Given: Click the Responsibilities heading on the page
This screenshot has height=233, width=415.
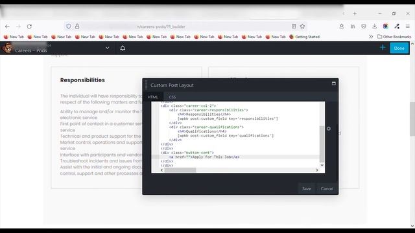Looking at the screenshot, I should pyautogui.click(x=82, y=80).
